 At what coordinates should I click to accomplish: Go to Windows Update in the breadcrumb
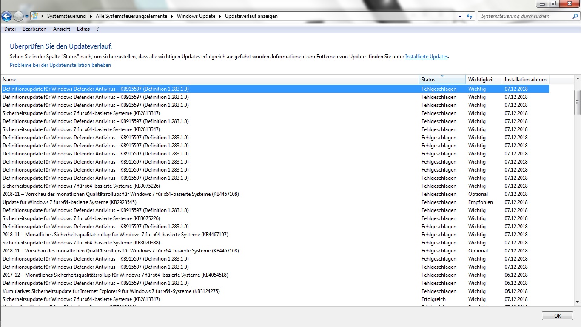[196, 16]
